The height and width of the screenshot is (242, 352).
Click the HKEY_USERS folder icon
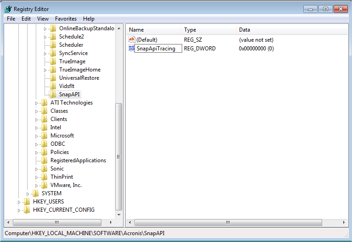(27, 202)
